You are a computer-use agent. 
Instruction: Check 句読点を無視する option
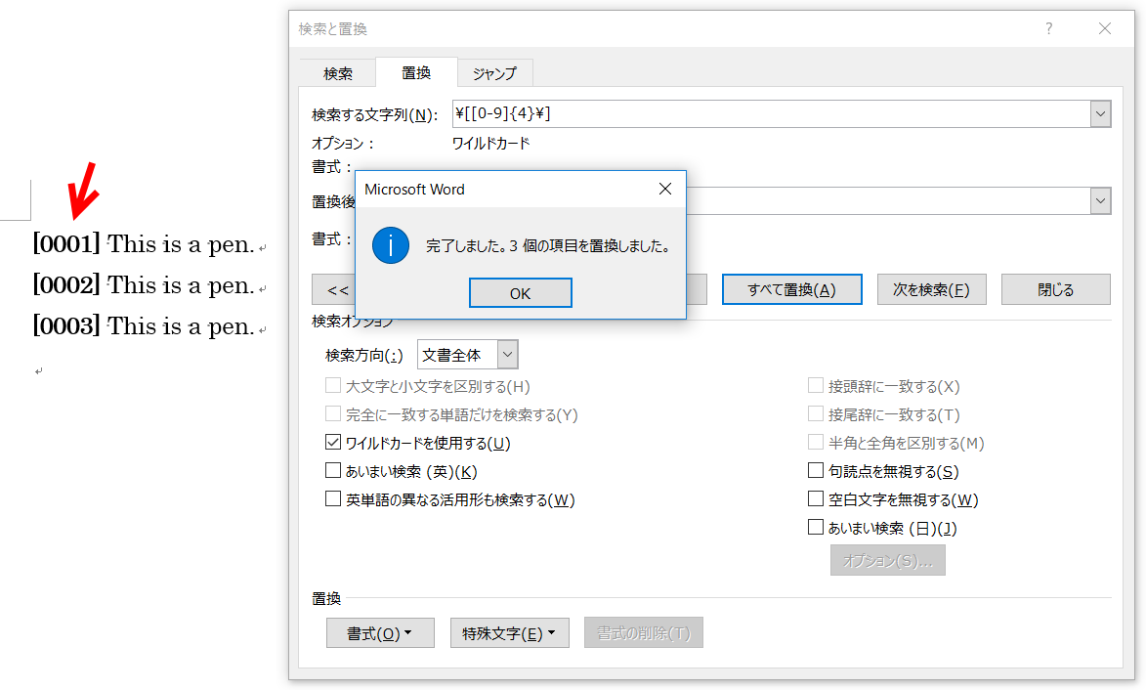(x=816, y=471)
